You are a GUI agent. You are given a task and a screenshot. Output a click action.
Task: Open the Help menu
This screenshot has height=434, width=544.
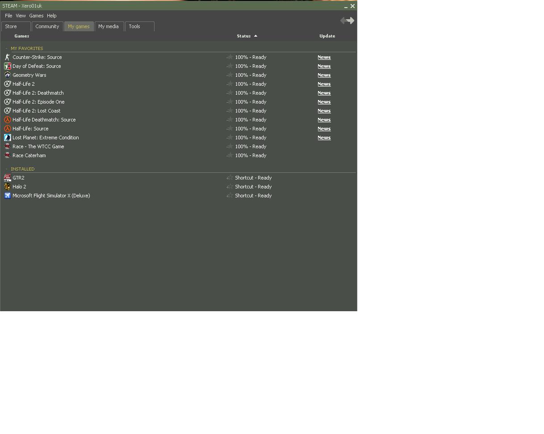coord(52,16)
